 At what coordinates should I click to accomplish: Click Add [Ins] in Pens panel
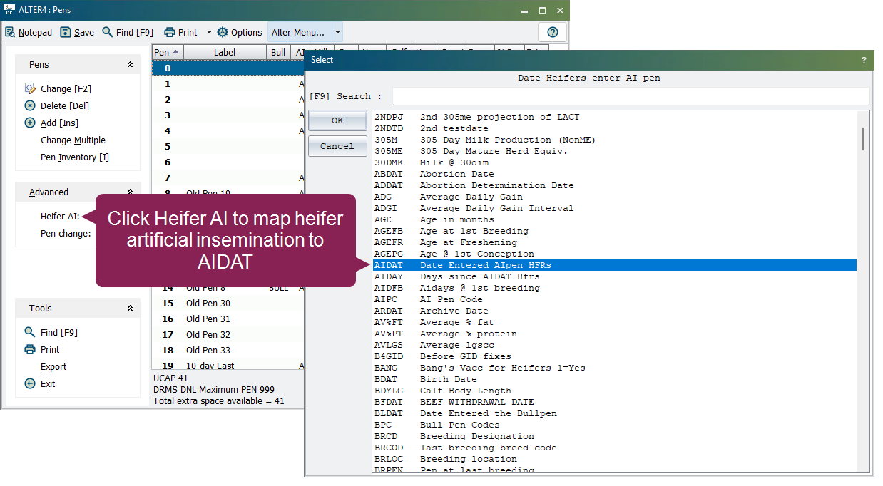(x=59, y=123)
